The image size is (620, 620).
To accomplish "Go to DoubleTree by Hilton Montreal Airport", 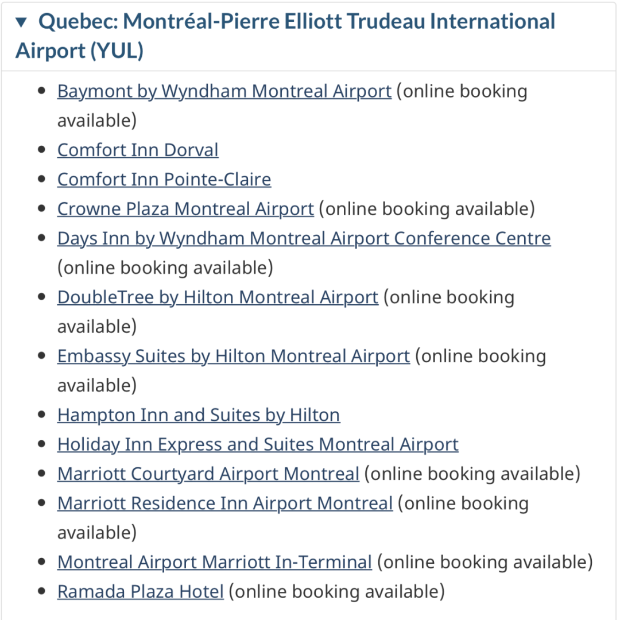I will (218, 297).
